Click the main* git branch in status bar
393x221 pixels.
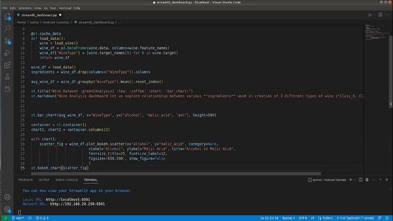point(18,218)
